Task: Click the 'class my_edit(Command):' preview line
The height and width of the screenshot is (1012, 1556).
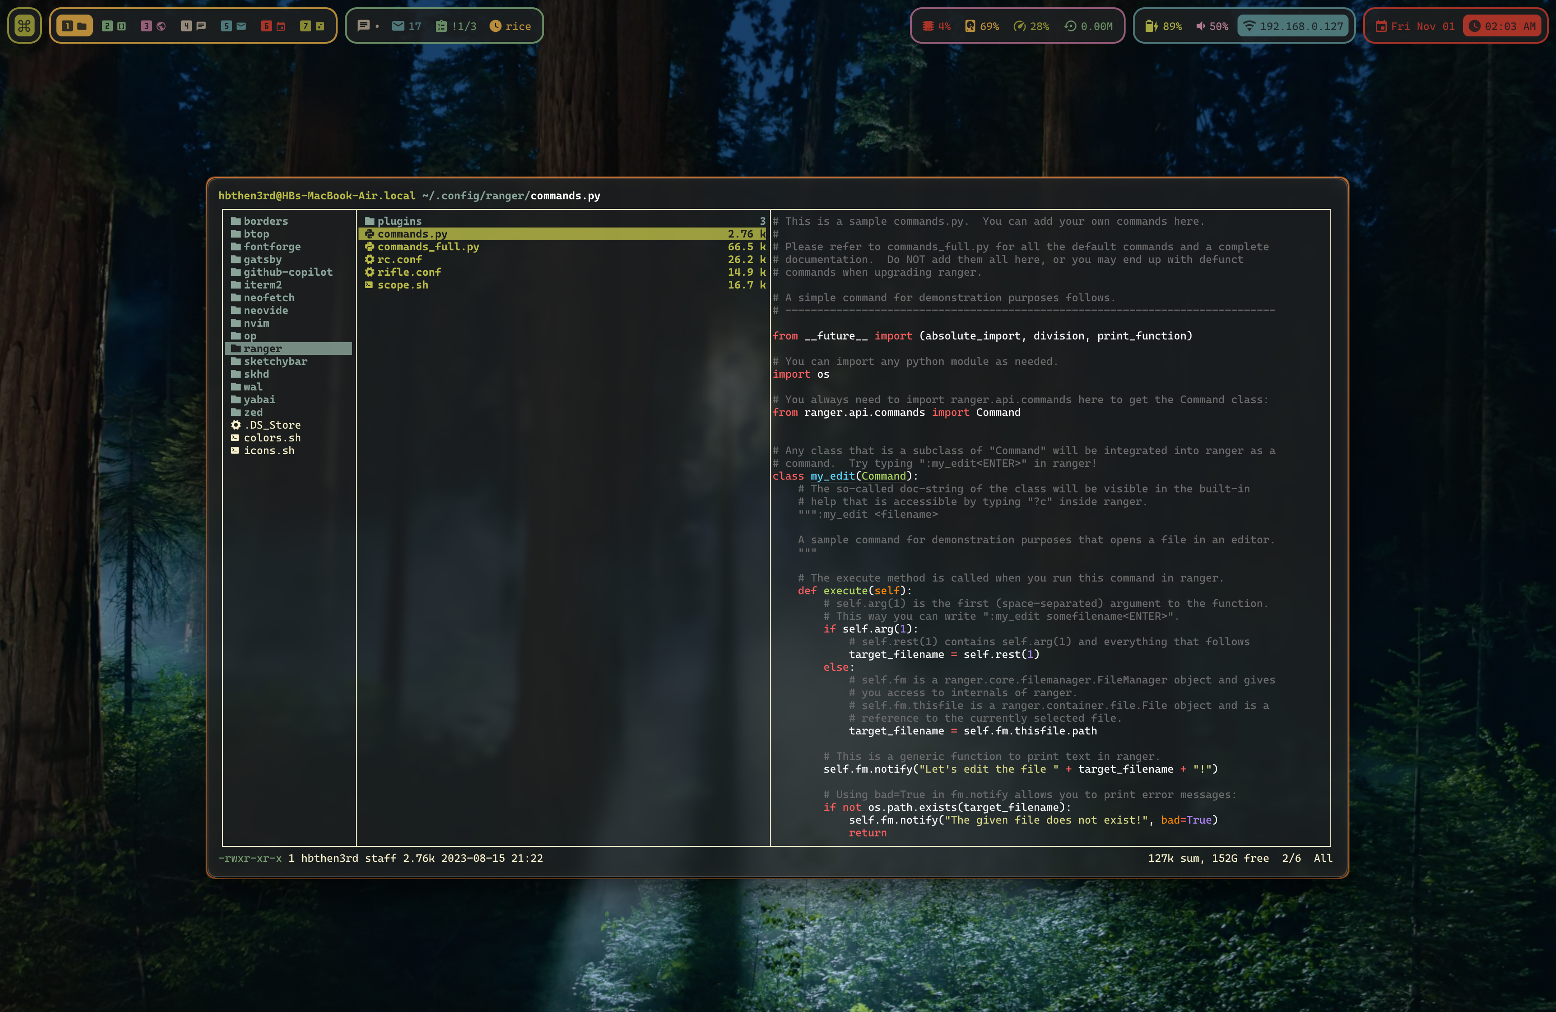Action: [x=845, y=476]
